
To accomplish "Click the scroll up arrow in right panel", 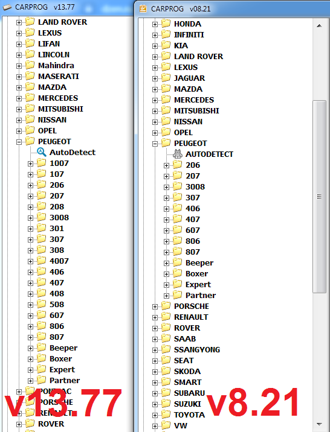I will tap(319, 25).
